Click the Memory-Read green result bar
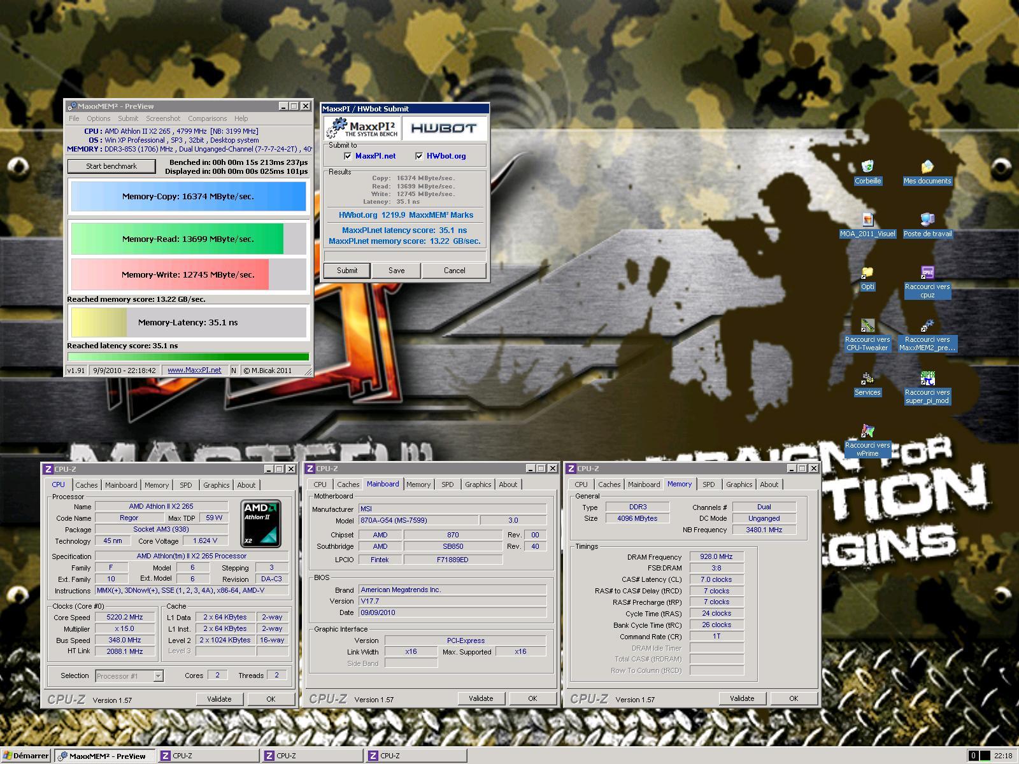 (x=189, y=239)
